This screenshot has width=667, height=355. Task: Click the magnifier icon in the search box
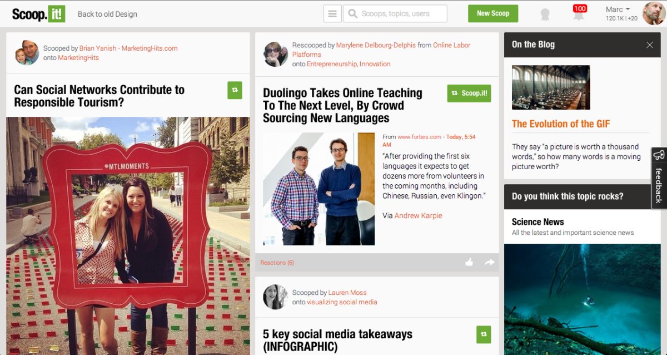coord(352,14)
